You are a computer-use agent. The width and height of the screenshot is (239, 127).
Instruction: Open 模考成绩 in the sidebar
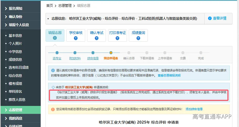click(15, 84)
